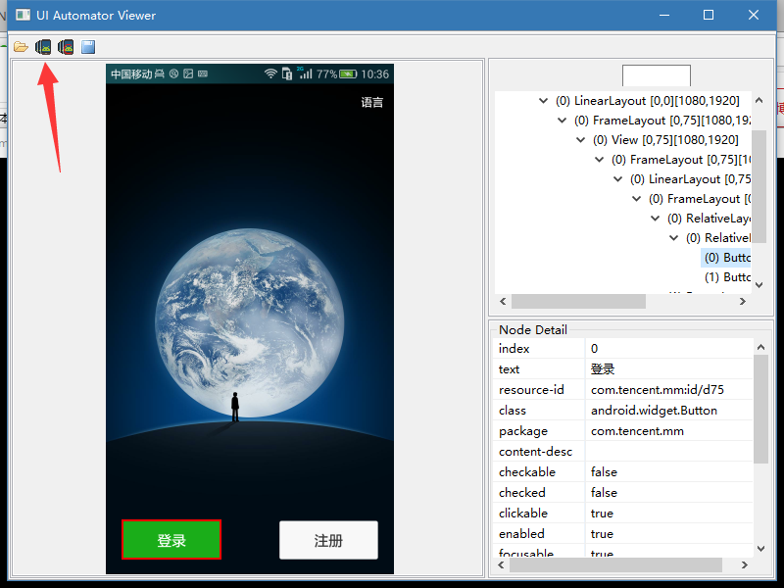The height and width of the screenshot is (588, 784).
Task: Collapse the LinearLayout [0,75 tree node
Action: tap(618, 179)
